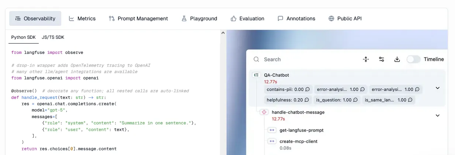Click the collapse-all icon in trace toolbar
Screen dimensions: 455x155
366,59
